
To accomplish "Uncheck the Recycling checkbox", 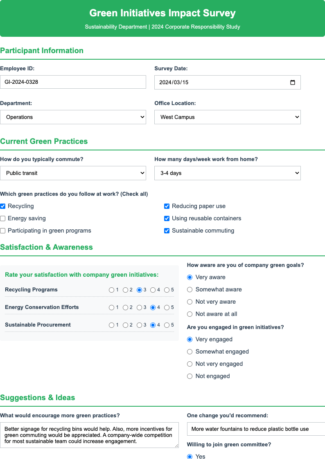I will [3, 206].
